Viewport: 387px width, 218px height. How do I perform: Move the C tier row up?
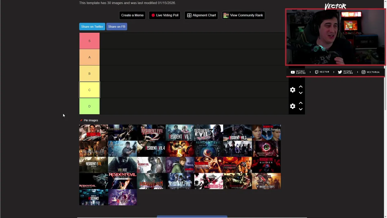pyautogui.click(x=301, y=87)
